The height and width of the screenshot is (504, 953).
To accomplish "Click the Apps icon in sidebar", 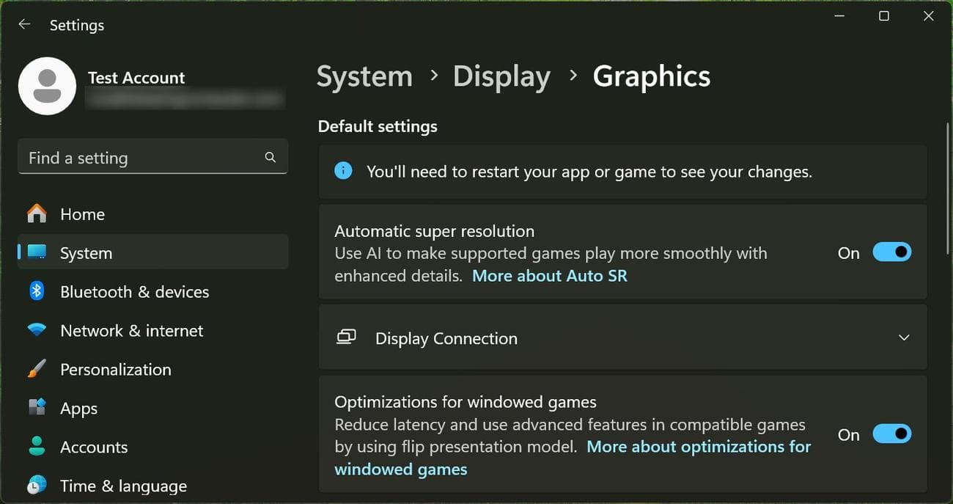I will click(x=37, y=408).
